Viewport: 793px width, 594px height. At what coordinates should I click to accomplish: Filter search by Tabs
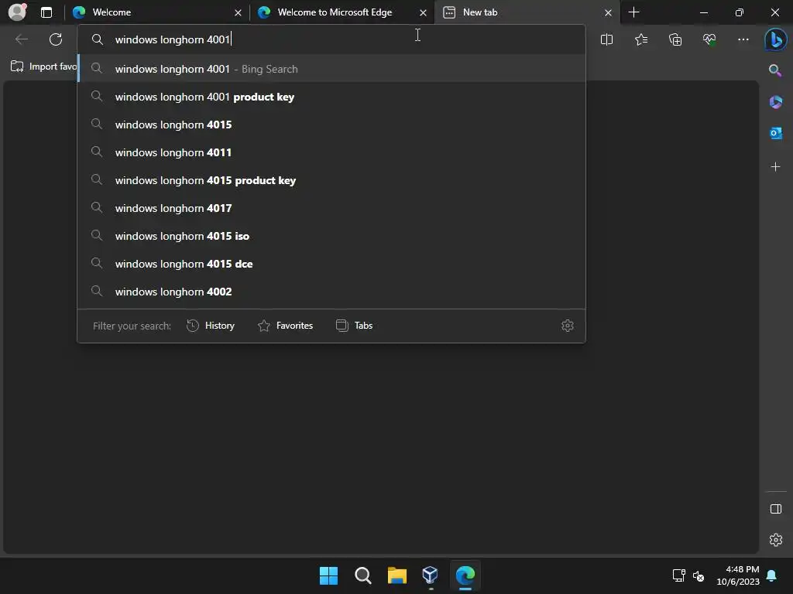pos(355,326)
